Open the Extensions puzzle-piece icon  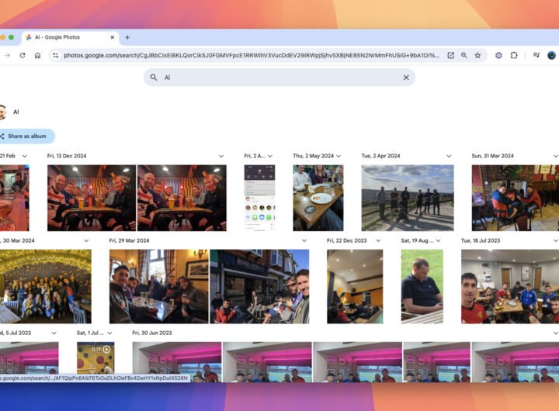(x=514, y=55)
